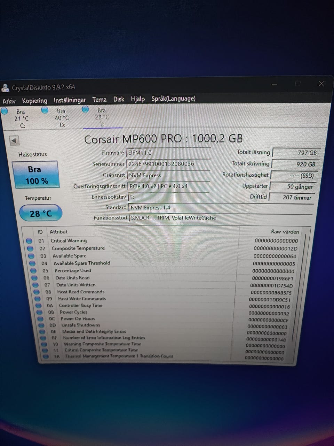Image resolution: width=334 pixels, height=446 pixels.
Task: Click status orb of Power On Hours row
Action: (40, 319)
